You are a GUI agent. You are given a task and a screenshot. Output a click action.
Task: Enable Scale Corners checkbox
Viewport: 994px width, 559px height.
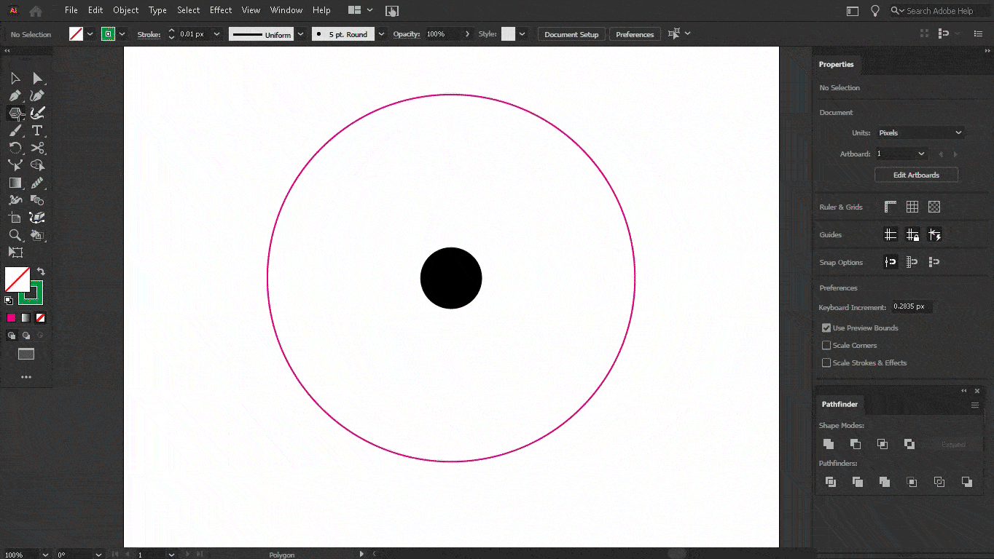point(826,346)
